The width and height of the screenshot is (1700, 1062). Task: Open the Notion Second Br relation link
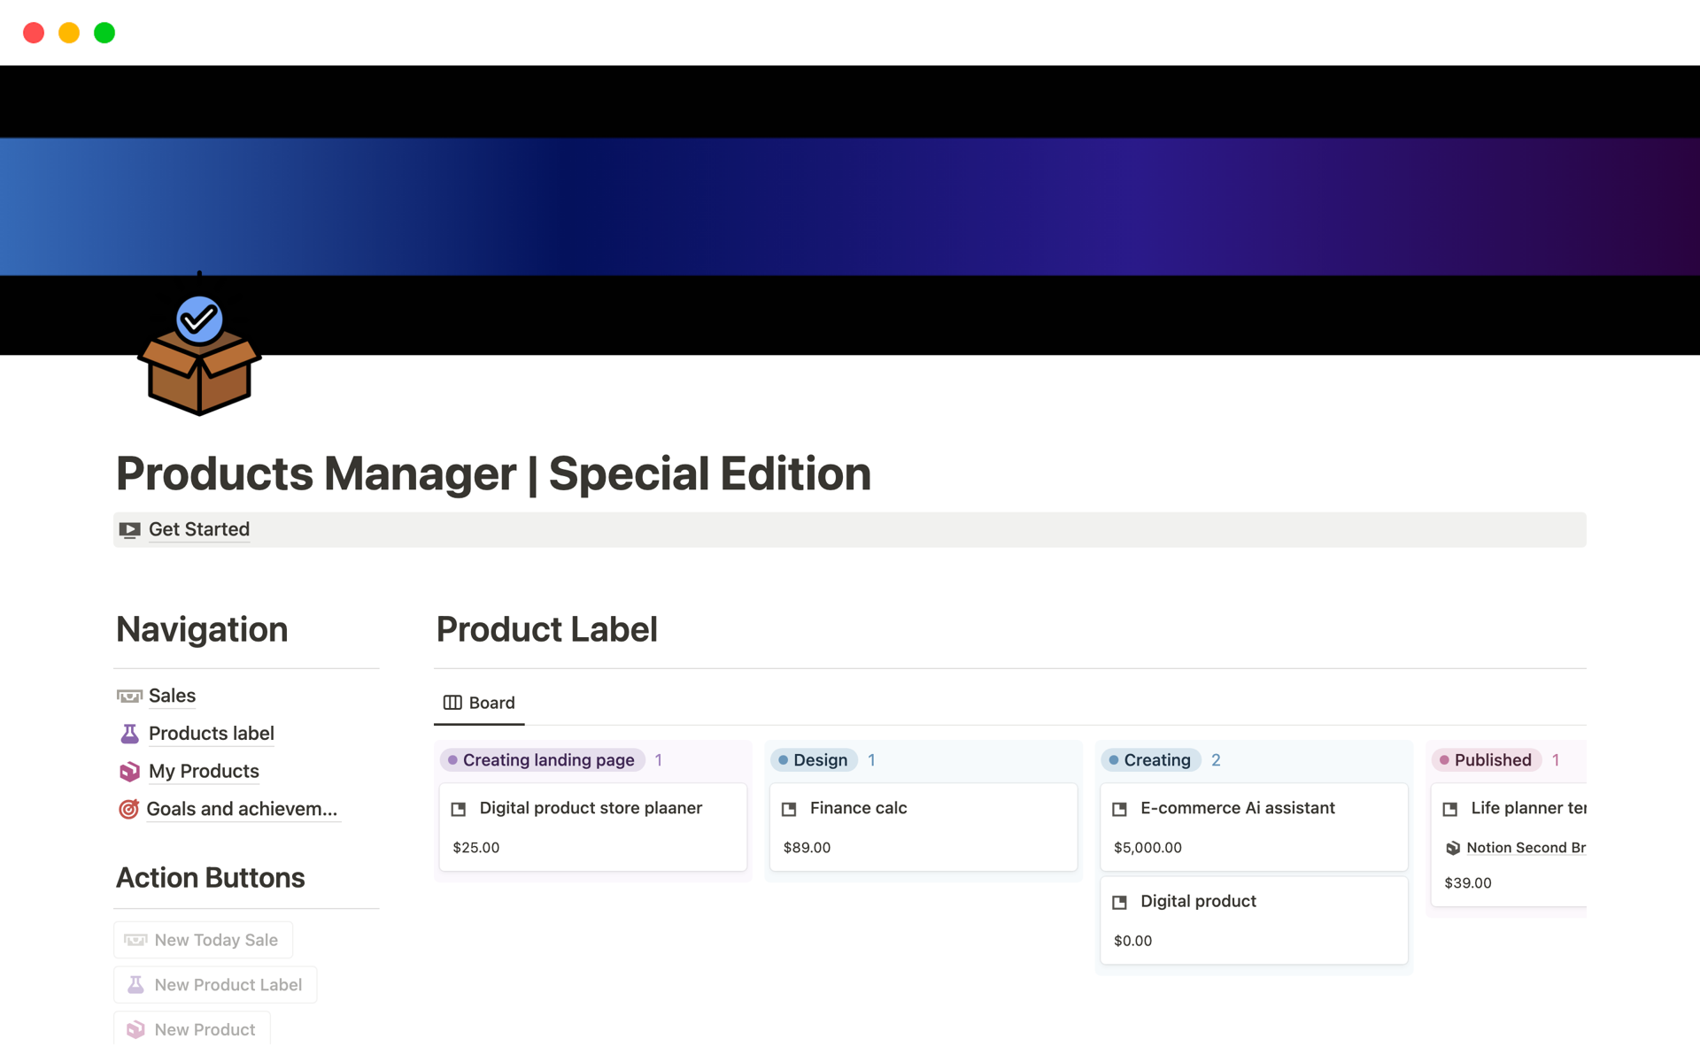tap(1525, 848)
